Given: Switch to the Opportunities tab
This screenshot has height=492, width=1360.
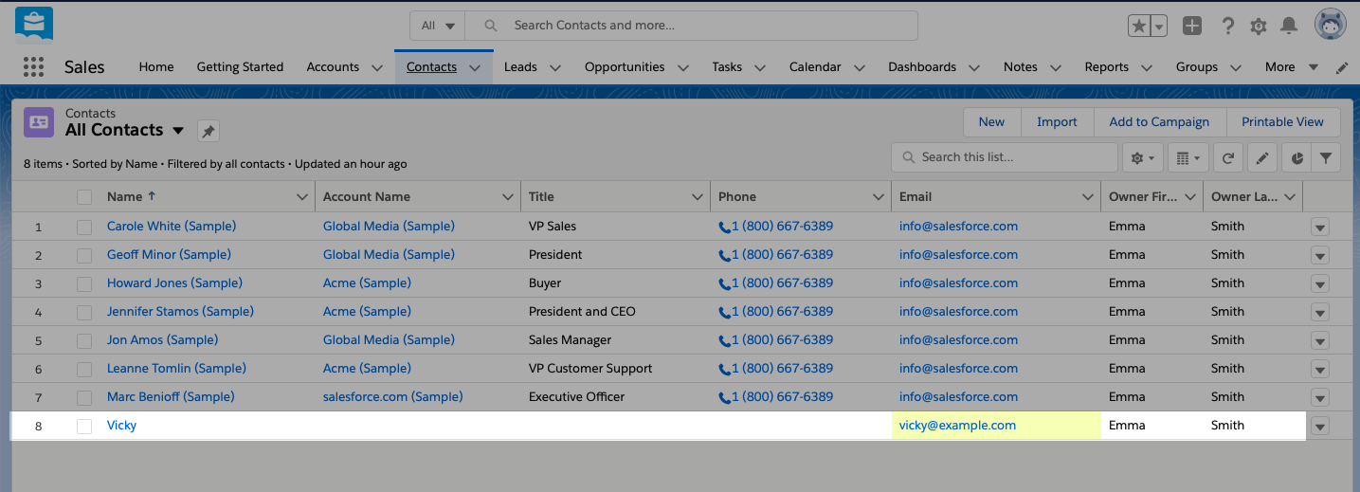Looking at the screenshot, I should tap(625, 67).
